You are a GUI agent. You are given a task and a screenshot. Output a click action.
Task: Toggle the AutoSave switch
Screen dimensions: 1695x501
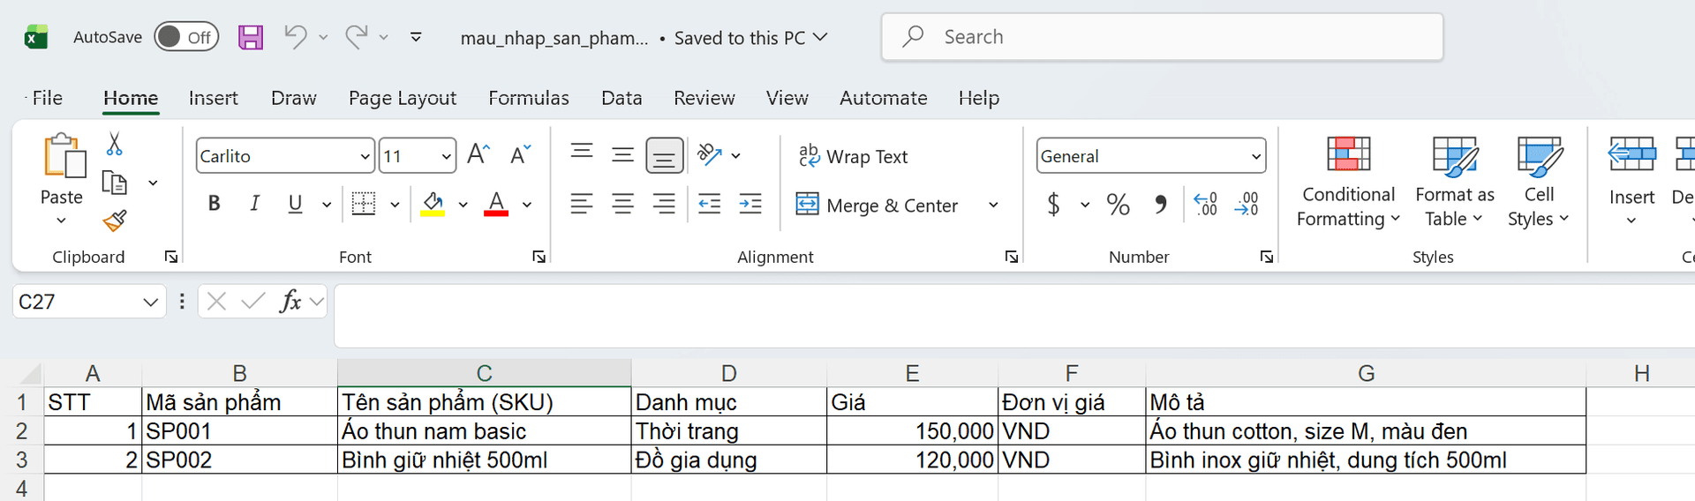186,37
